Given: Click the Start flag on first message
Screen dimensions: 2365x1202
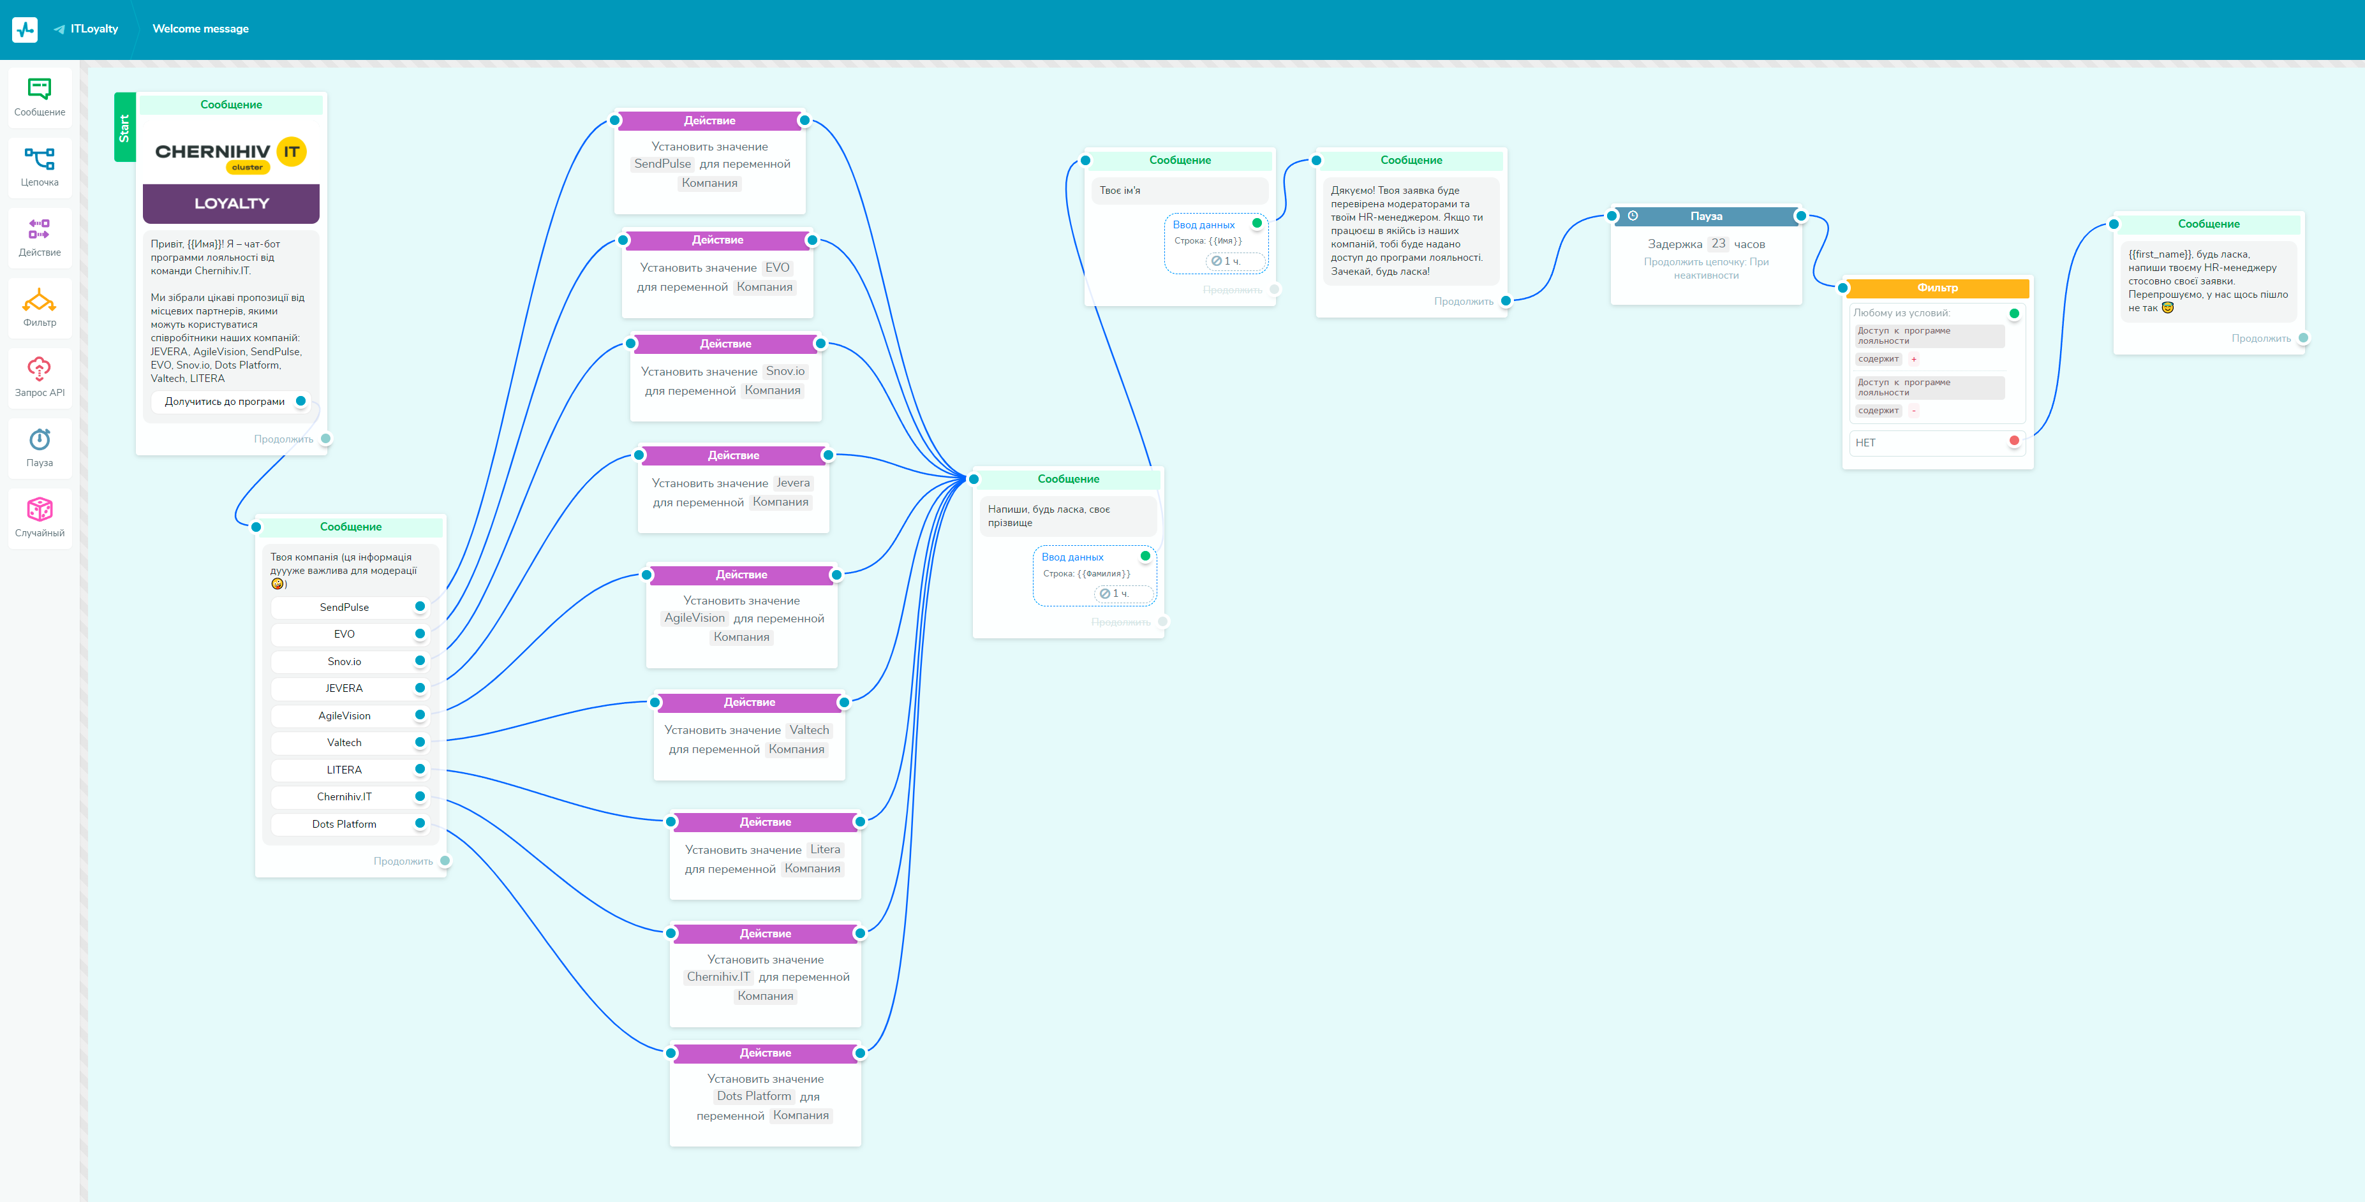Looking at the screenshot, I should 125,128.
